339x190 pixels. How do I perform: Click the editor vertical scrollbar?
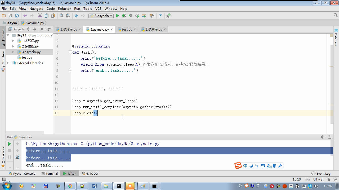click(x=332, y=84)
